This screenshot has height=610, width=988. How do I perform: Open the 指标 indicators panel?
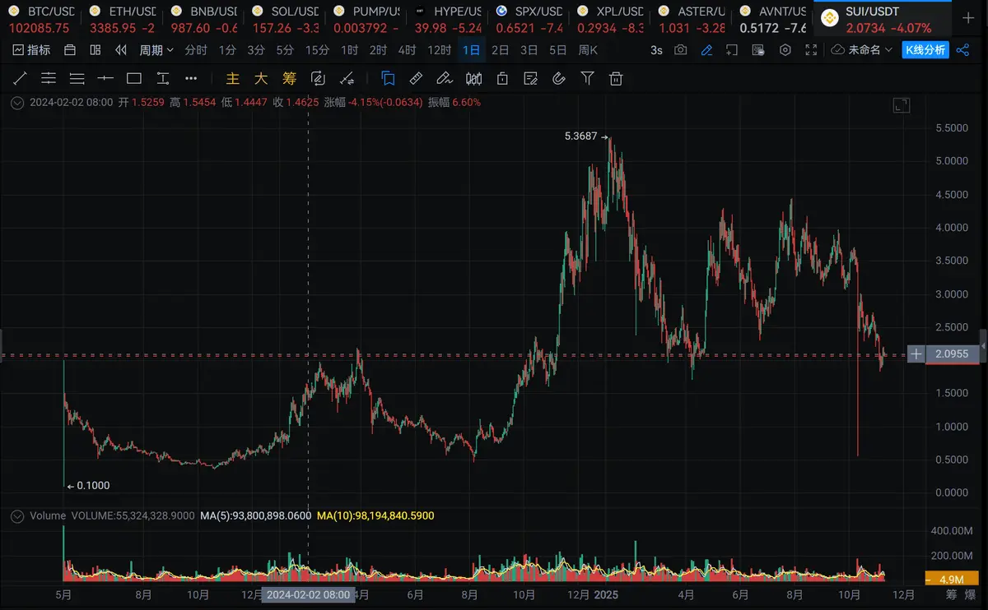click(32, 50)
